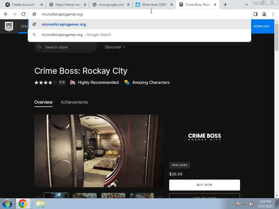Open a new tab with the plus button

pos(225,5)
